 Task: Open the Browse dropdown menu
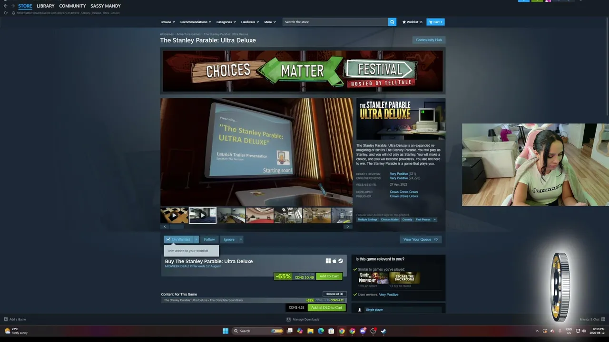167,22
